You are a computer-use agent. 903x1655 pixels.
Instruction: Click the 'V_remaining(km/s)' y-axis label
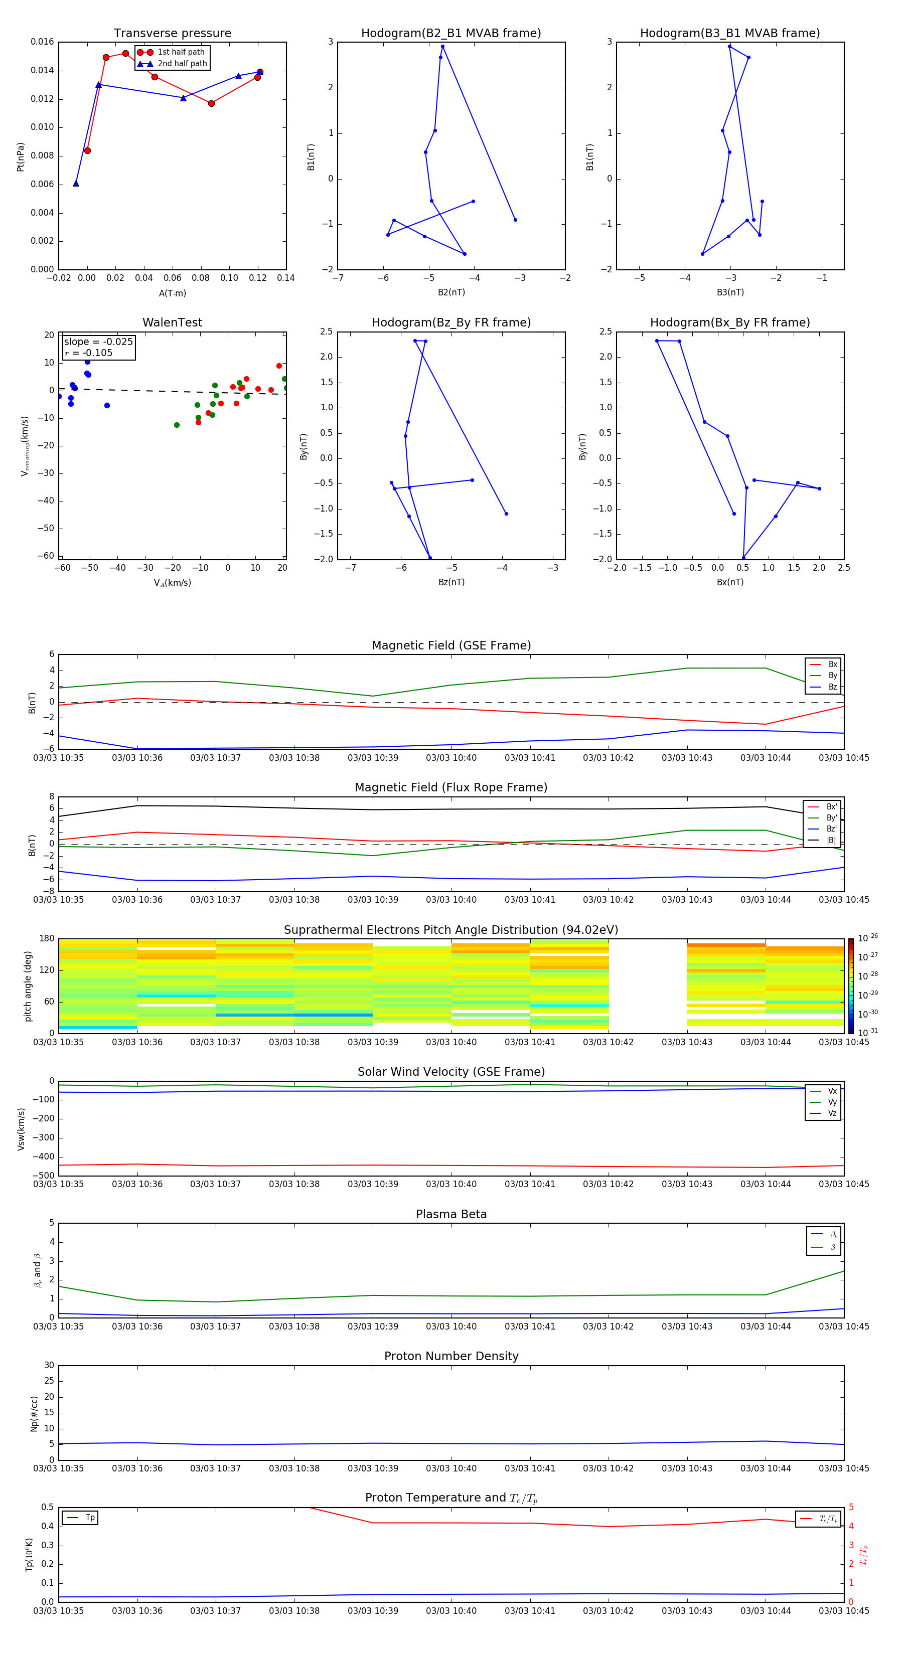point(25,446)
